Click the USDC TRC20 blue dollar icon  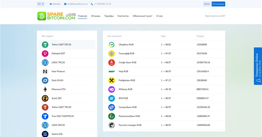pos(45,62)
